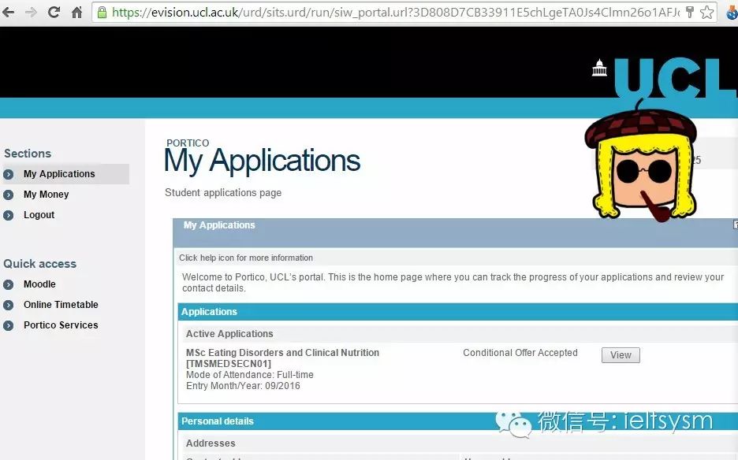The height and width of the screenshot is (460, 738).
Task: Click the Welcome to Portico paragraph
Action: (453, 283)
